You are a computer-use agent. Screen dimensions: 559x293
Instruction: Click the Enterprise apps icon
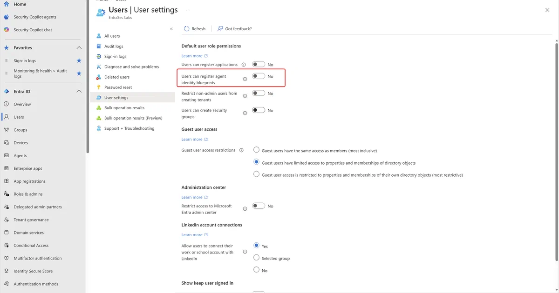7,168
